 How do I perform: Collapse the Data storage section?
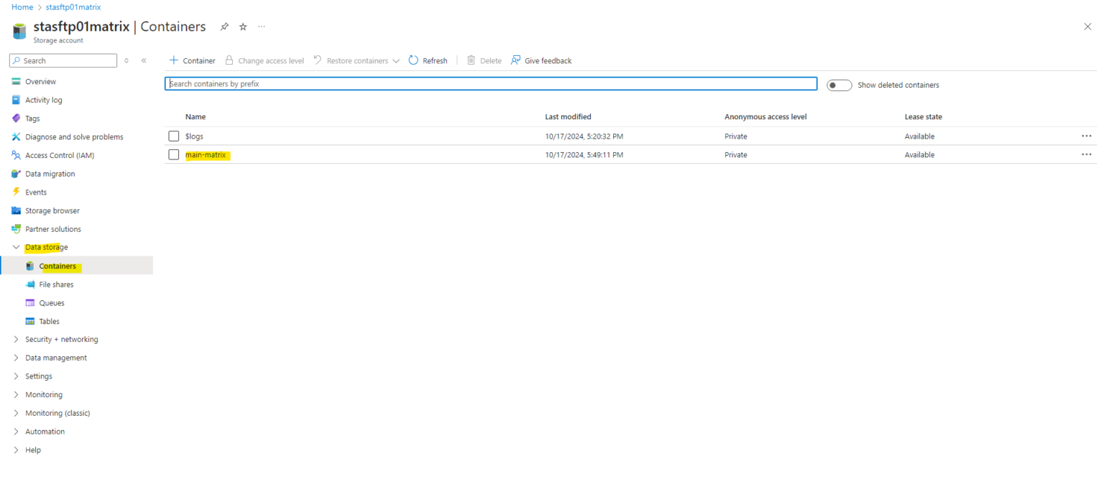pyautogui.click(x=46, y=247)
